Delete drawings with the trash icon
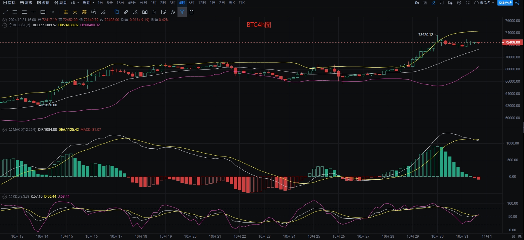Viewport: 524px width, 240px height. [x=192, y=12]
